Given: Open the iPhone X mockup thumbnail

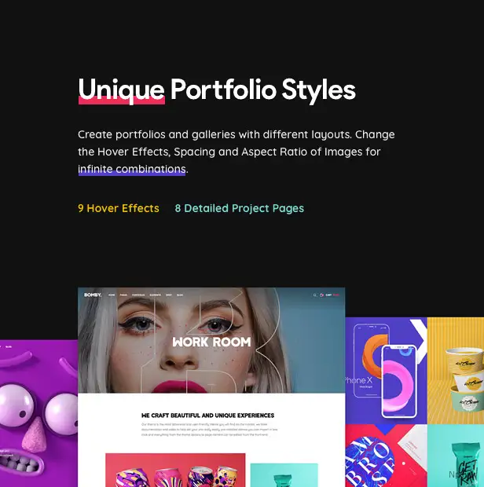Looking at the screenshot, I should pyautogui.click(x=386, y=371).
